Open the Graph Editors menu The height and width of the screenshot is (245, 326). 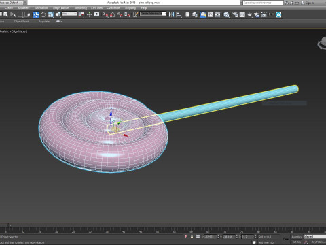(61, 8)
